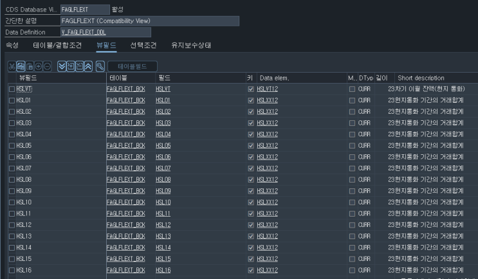The image size is (478, 279).
Task: Click the 필드 column header
Action: coord(201,78)
